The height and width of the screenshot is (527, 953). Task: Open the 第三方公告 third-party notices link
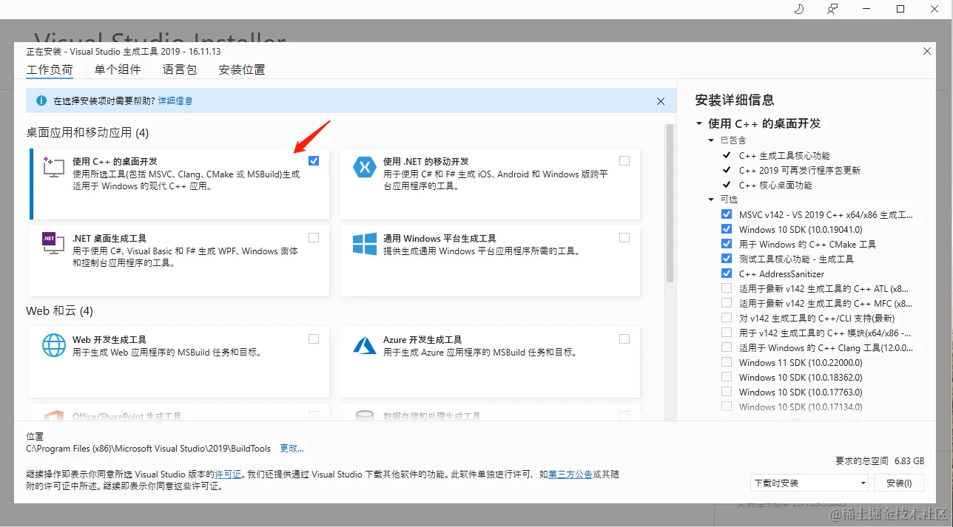[570, 474]
